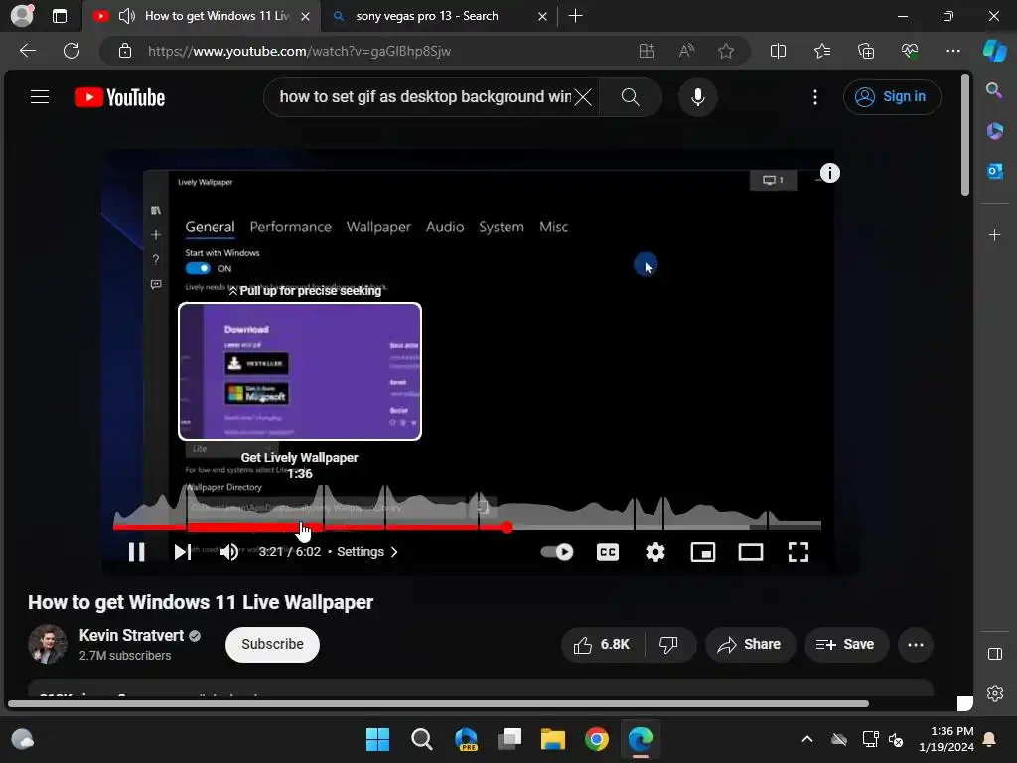Go back to the previous page
The height and width of the screenshot is (763, 1017).
[28, 51]
